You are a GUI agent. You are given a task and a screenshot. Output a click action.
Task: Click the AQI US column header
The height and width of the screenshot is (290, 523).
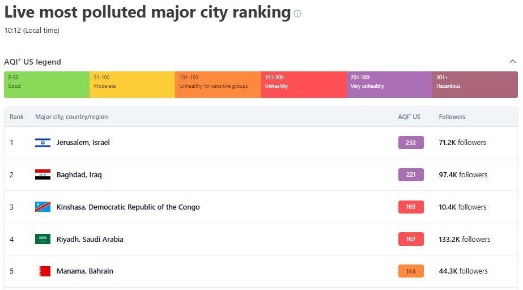[409, 117]
